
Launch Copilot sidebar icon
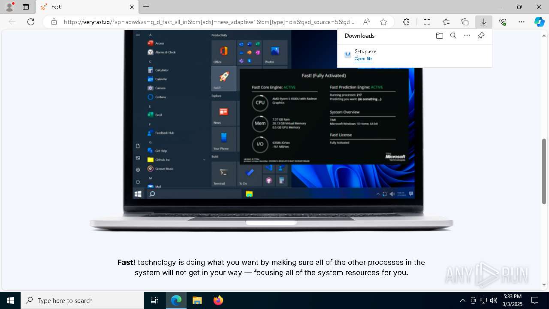540,22
